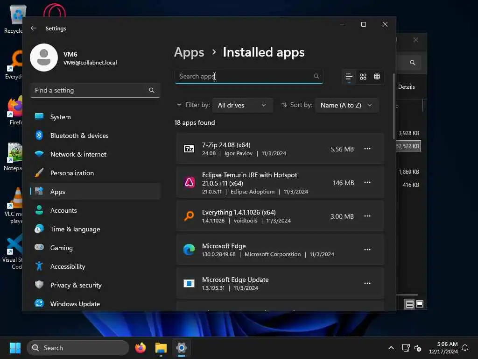Click the Notepad++ desktop shortcut
Image resolution: width=478 pixels, height=359 pixels.
(x=13, y=157)
